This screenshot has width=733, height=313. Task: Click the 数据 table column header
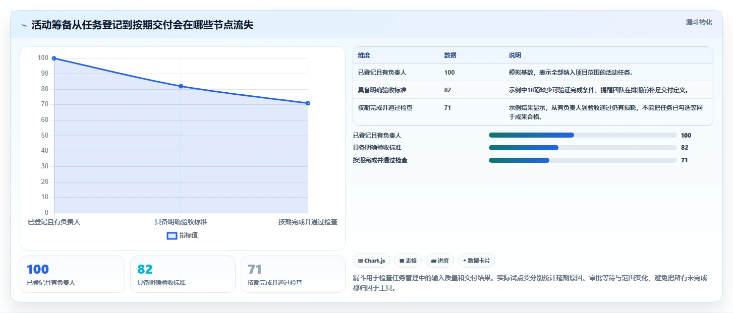click(x=450, y=55)
